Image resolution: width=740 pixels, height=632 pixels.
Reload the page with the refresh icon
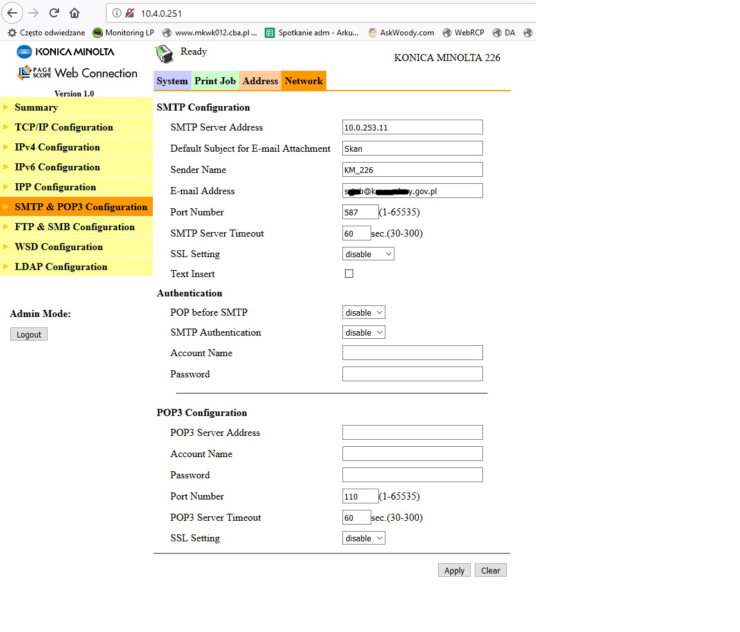pyautogui.click(x=54, y=13)
